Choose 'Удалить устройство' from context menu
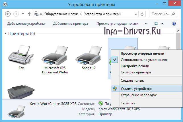 pyautogui.click(x=136, y=89)
